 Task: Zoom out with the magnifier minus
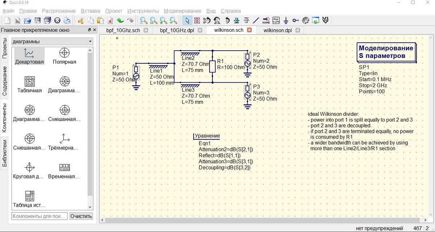[x=173, y=20]
